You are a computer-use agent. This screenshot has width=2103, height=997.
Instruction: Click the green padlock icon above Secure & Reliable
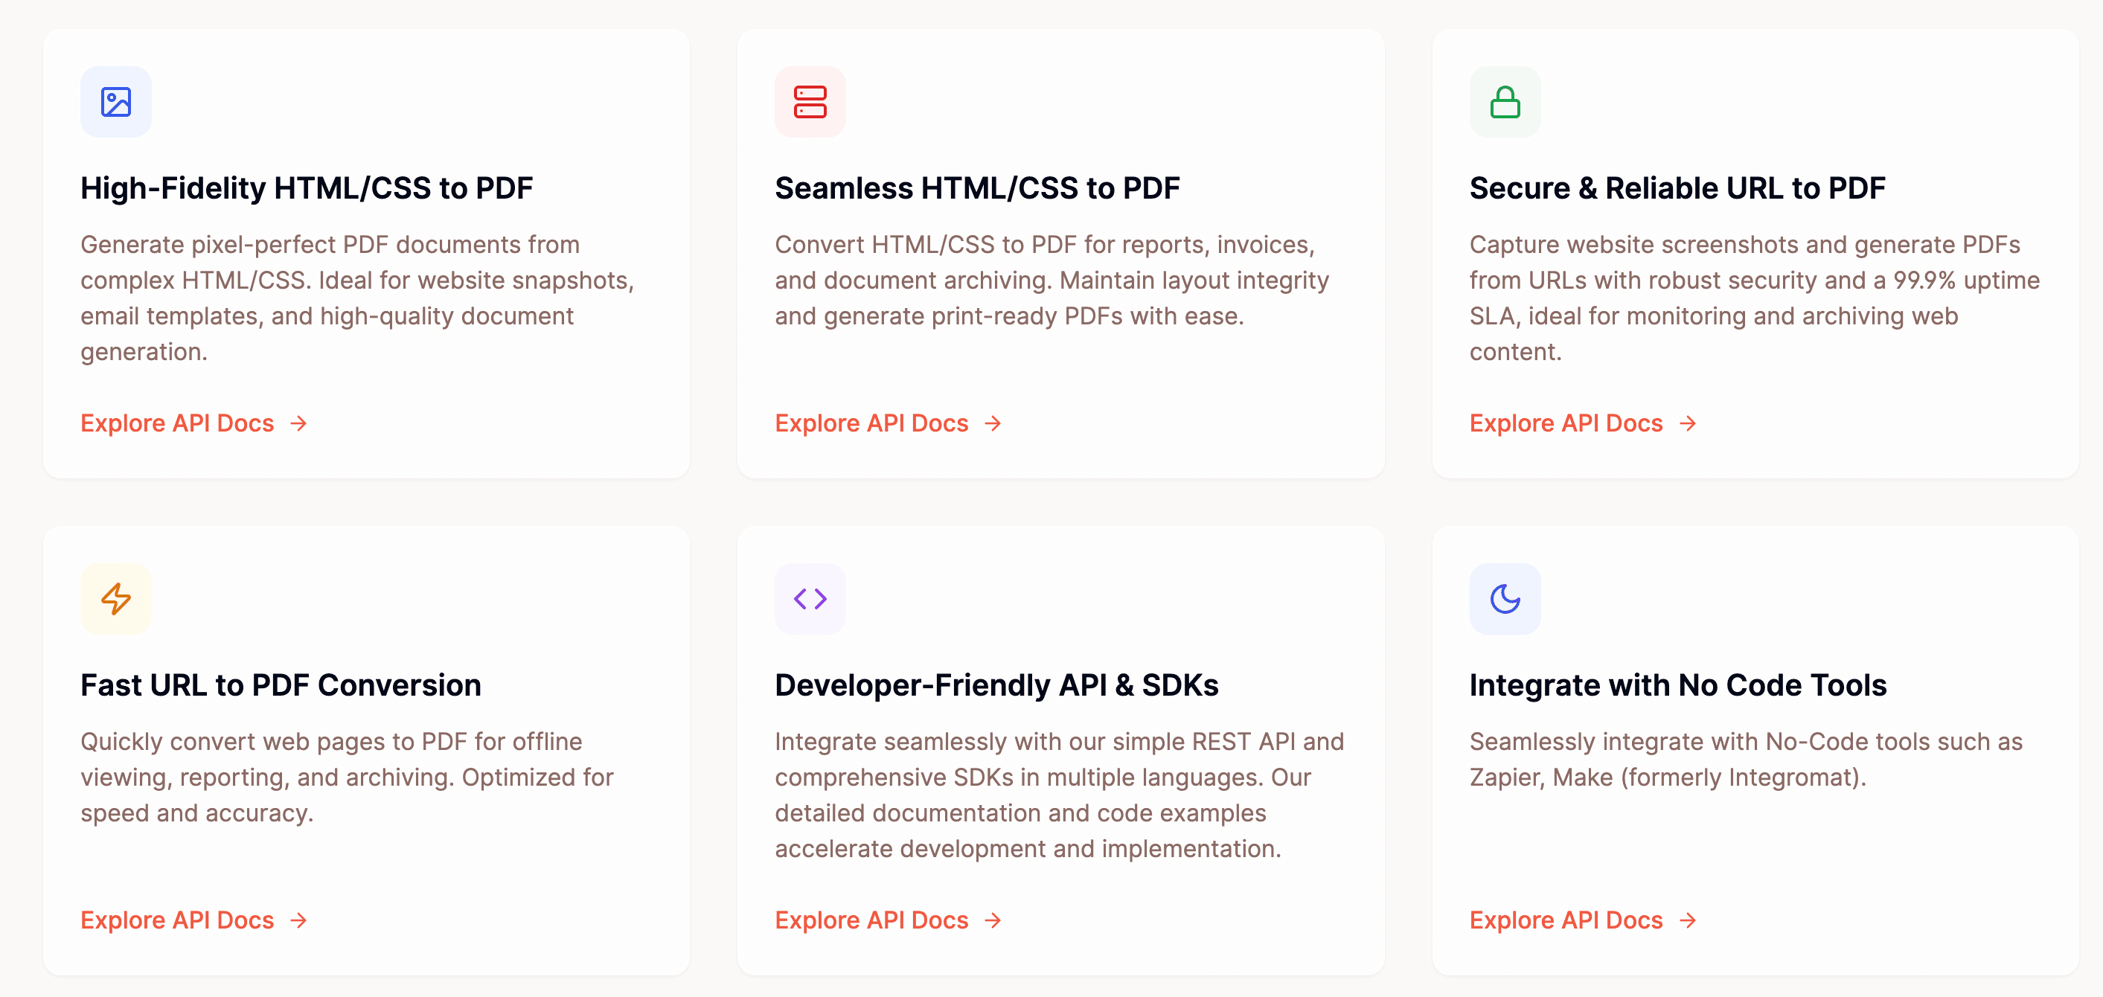click(x=1505, y=102)
